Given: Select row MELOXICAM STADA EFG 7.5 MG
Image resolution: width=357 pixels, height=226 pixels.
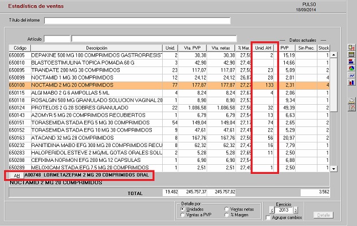Looking at the screenshot, I should 169,168.
